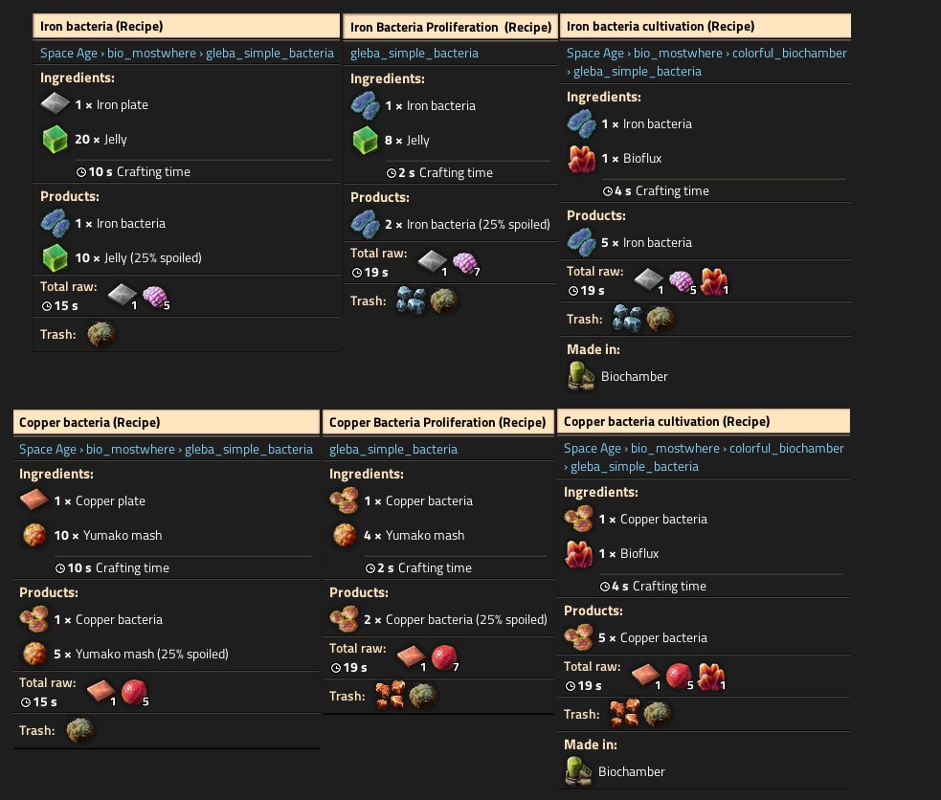Click the Jellynut raw icon in Iron bacteria total raw
Viewport: 941px width, 800px height.
pos(155,297)
